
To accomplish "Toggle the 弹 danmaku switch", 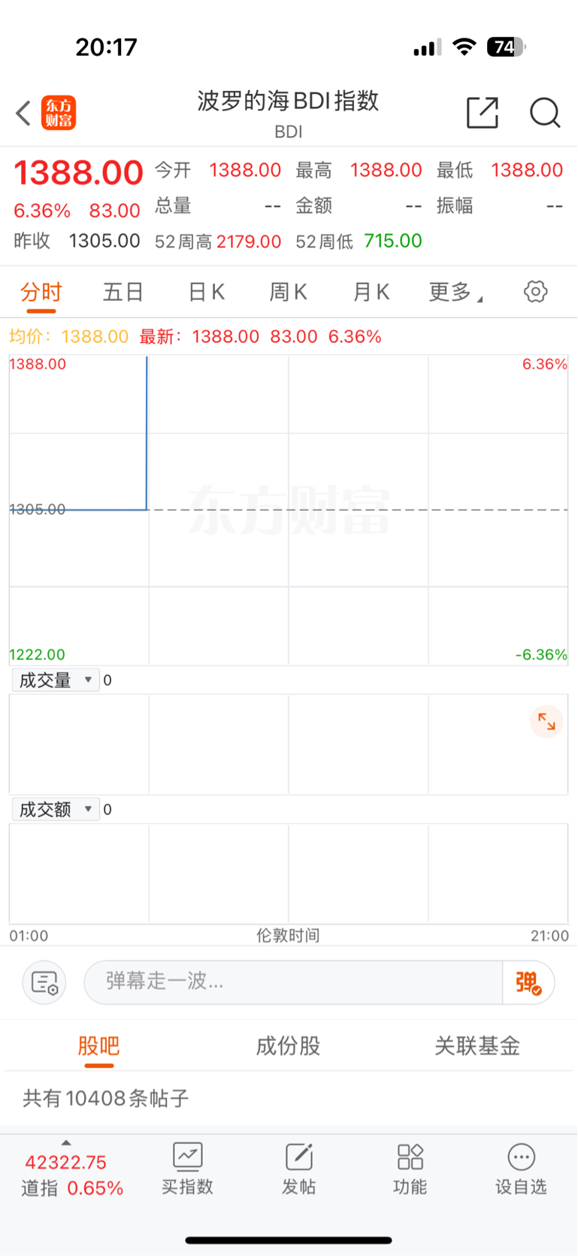I will click(528, 982).
